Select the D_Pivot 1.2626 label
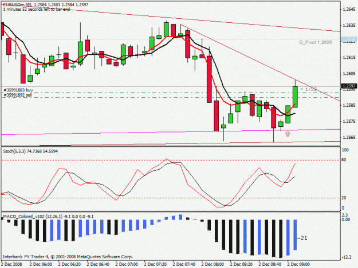This screenshot has height=268, width=358. pyautogui.click(x=316, y=42)
